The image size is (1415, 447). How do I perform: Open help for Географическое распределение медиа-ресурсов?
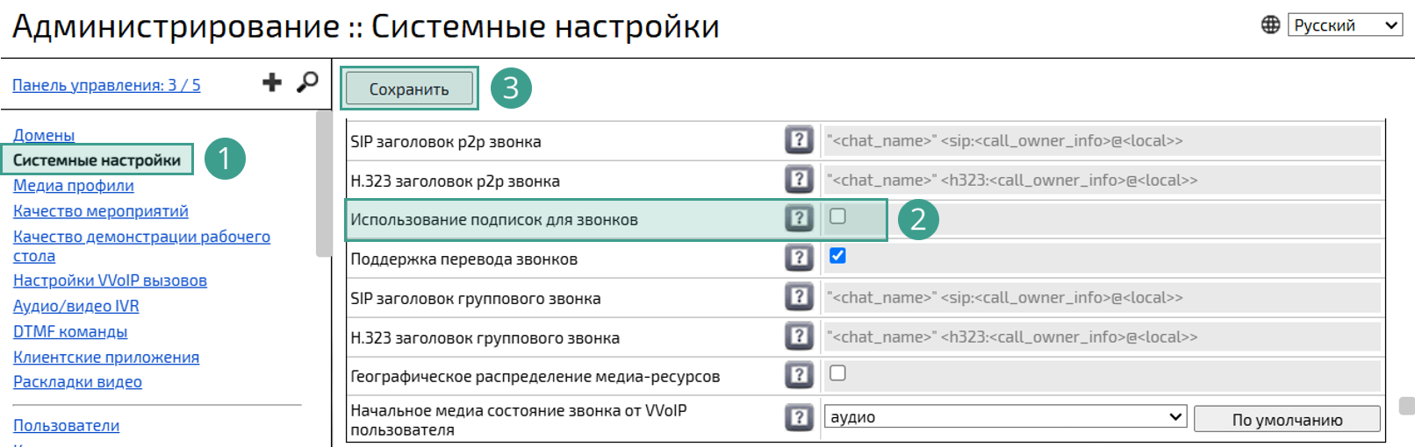(799, 375)
